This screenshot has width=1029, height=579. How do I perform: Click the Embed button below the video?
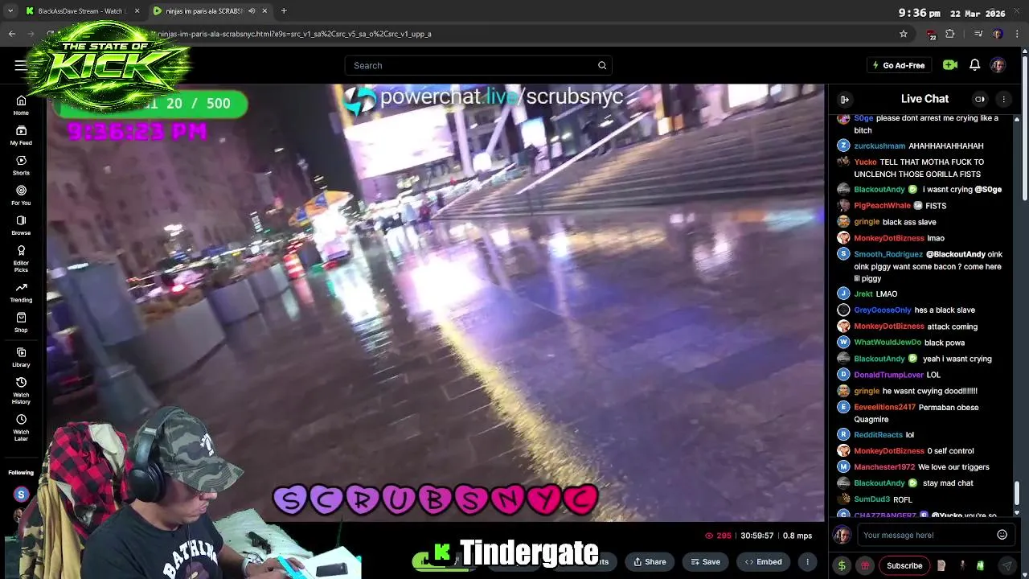click(x=763, y=561)
